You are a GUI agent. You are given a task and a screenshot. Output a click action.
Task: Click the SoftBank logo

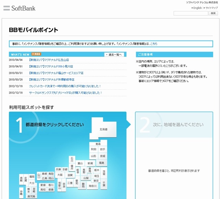point(19,8)
